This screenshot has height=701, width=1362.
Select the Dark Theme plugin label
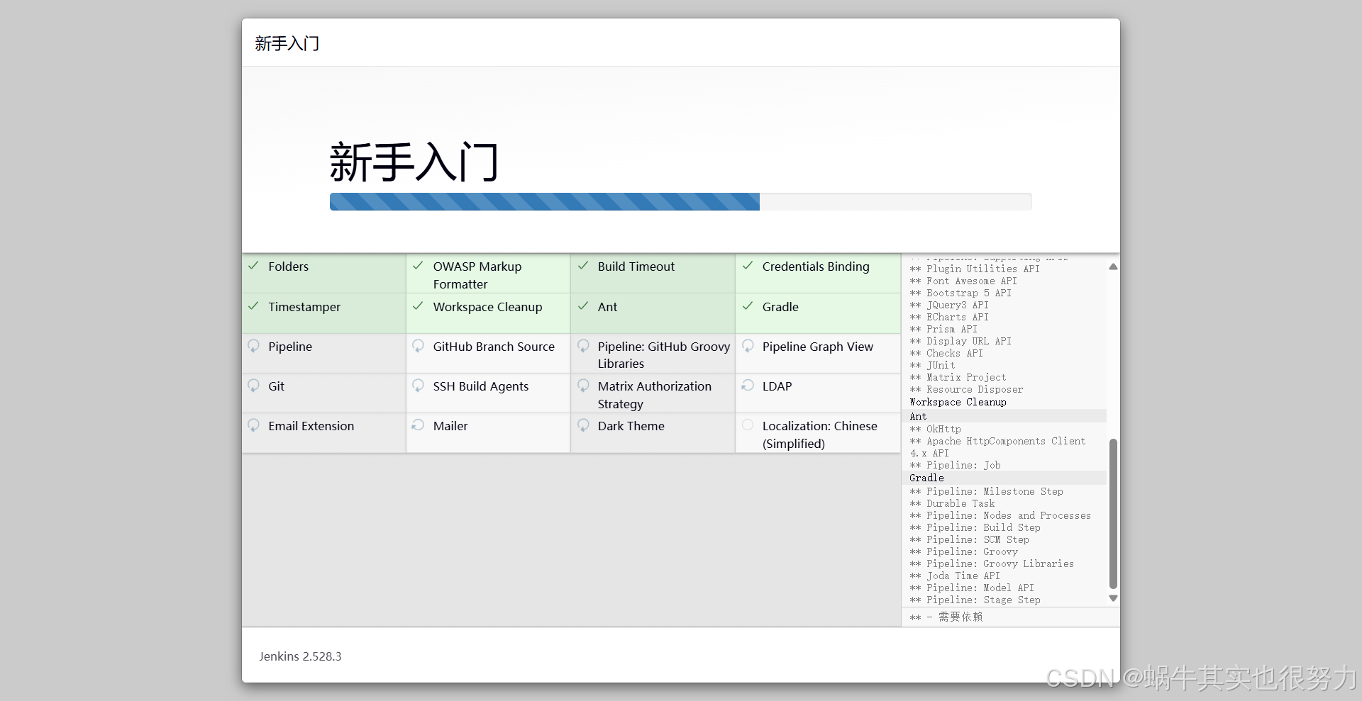[x=631, y=426]
